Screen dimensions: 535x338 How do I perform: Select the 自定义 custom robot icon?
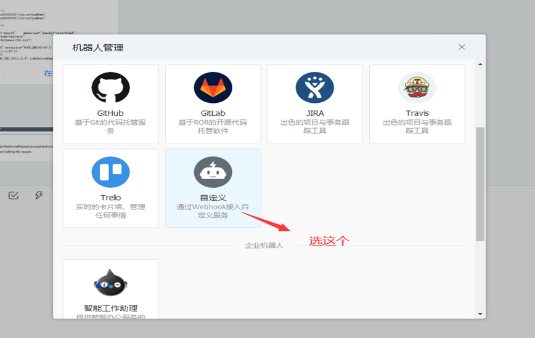tap(213, 172)
